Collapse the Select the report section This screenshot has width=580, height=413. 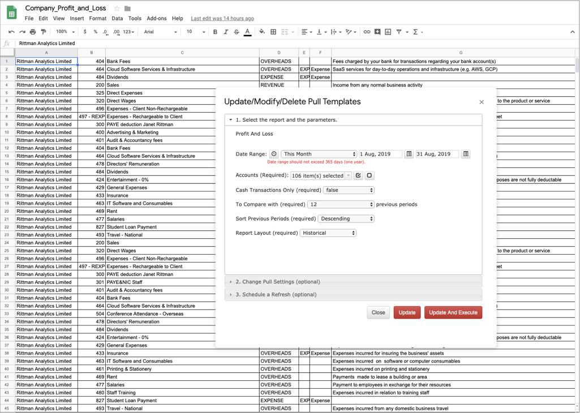click(353, 120)
